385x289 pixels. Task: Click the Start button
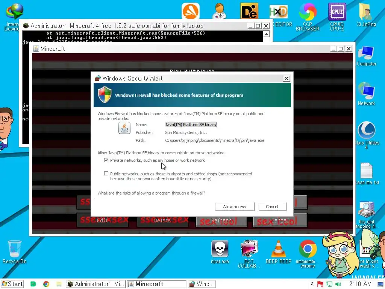[12, 284]
